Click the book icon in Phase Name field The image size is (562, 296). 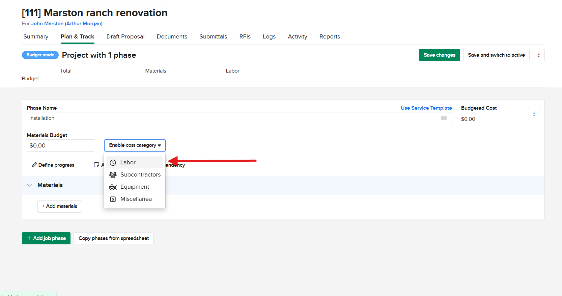pos(444,118)
